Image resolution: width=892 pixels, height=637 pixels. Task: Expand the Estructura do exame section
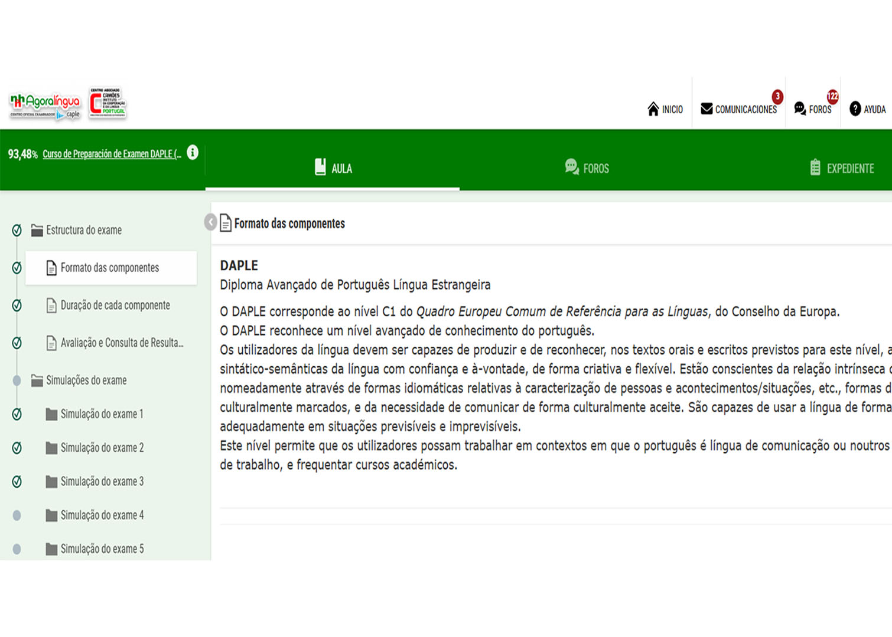(84, 230)
